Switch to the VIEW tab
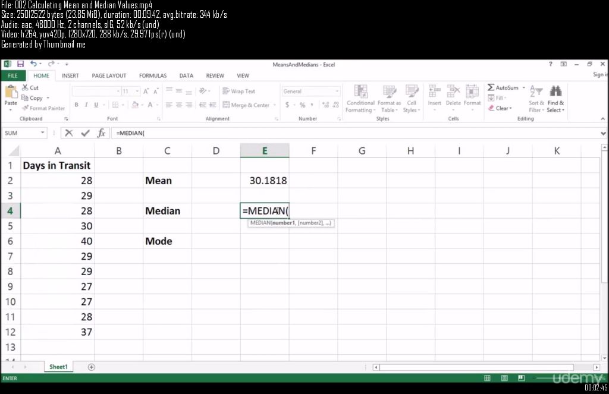609x394 pixels. pyautogui.click(x=243, y=75)
